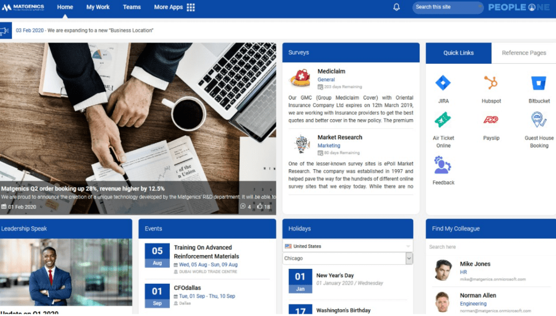Click the United States flag icon
The image size is (556, 316).
coord(288,246)
